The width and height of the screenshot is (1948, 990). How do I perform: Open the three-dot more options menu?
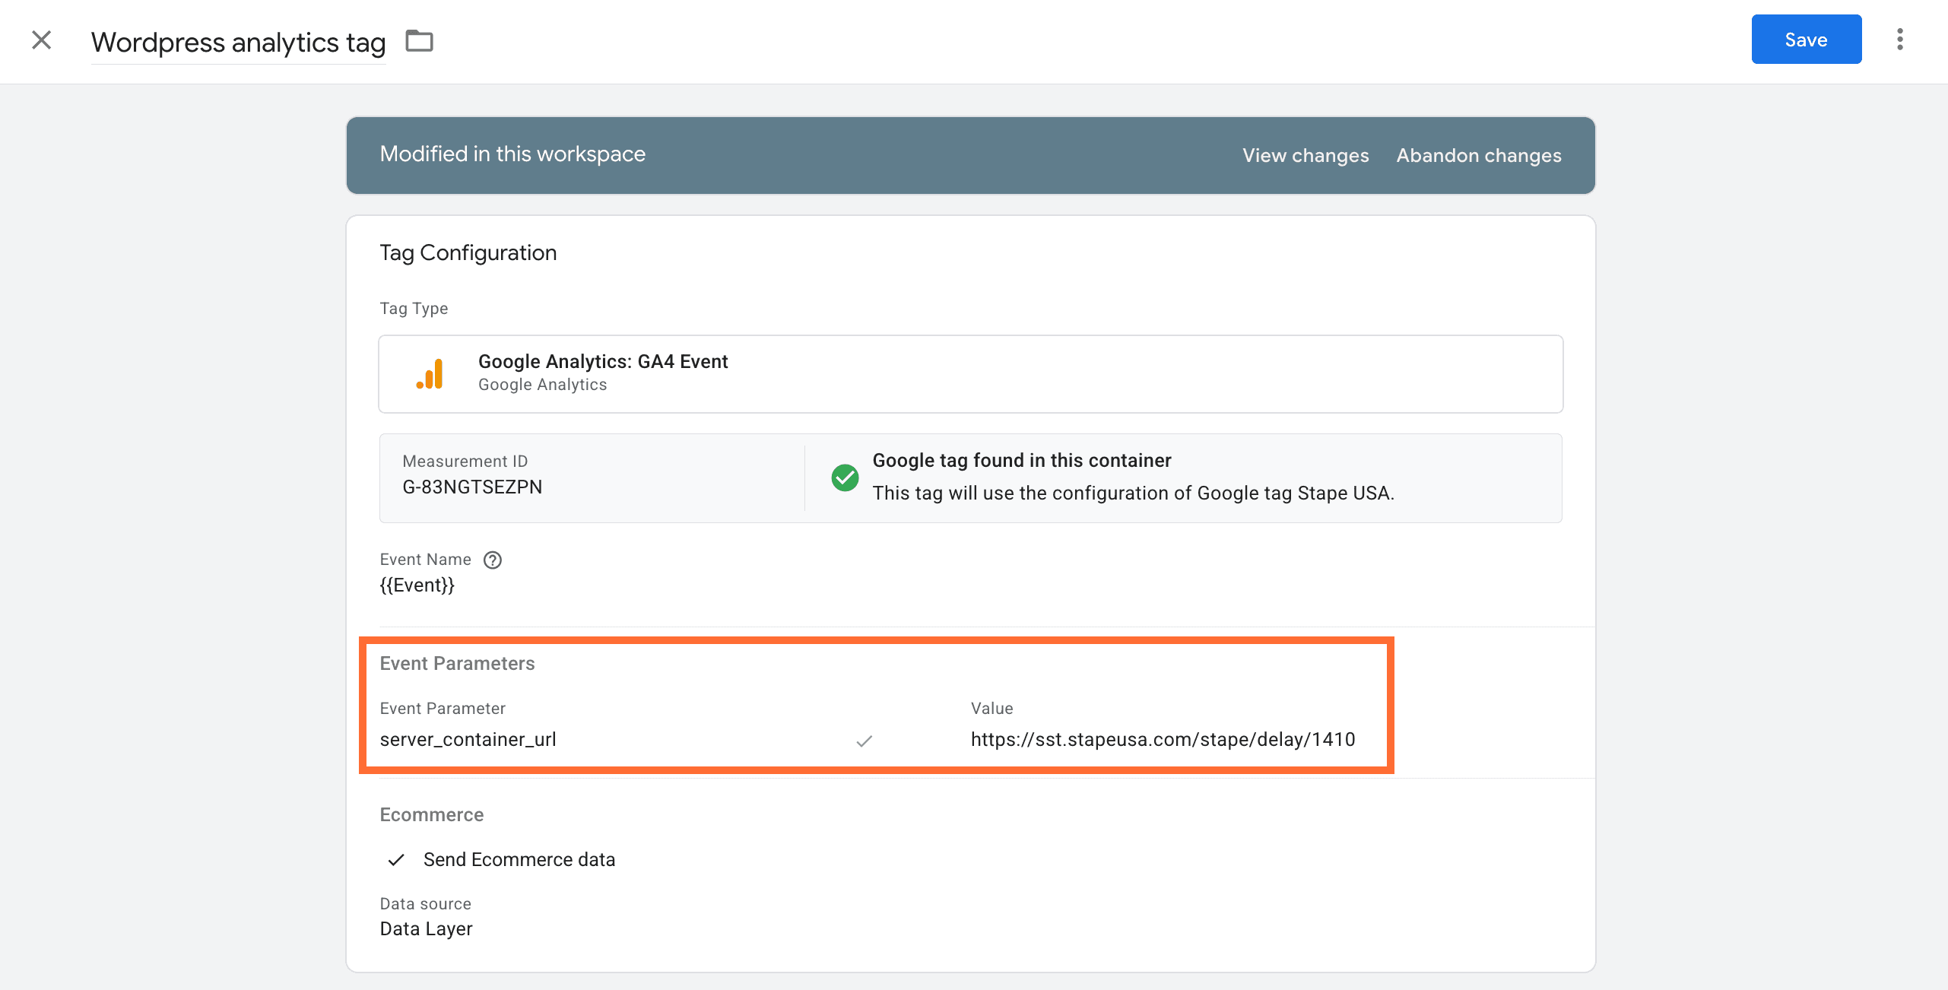1899,40
